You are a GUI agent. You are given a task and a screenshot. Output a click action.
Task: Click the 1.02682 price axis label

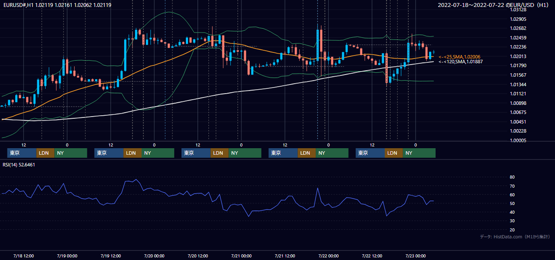coord(519,28)
